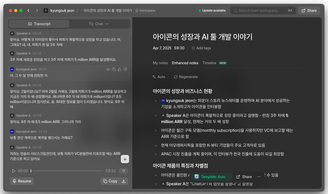Open the My notes tab

(x=161, y=63)
